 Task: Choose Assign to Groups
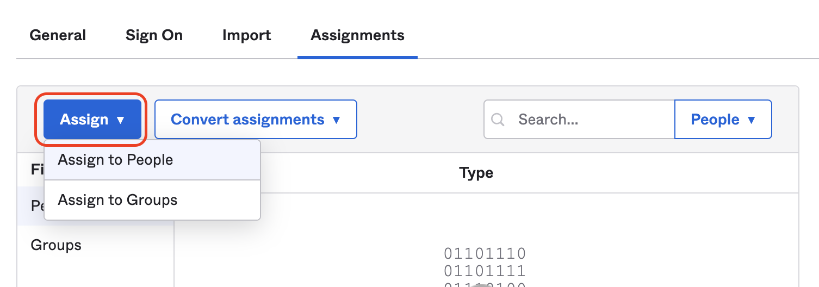pyautogui.click(x=118, y=200)
